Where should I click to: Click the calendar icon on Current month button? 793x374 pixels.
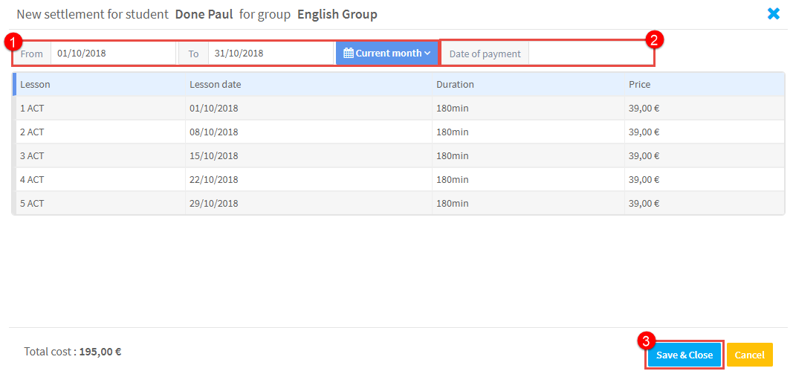[348, 54]
